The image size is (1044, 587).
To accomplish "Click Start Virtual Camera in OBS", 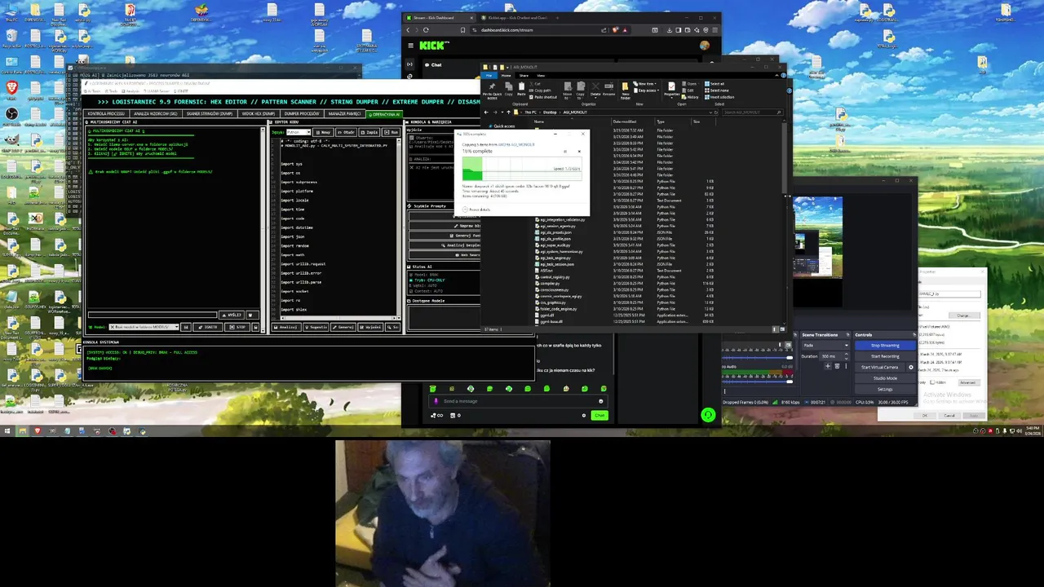I will (879, 367).
